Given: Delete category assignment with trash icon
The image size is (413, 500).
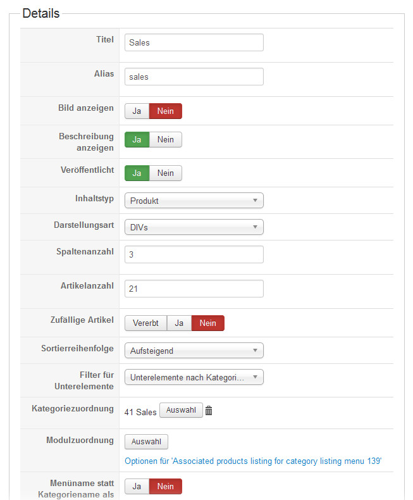Looking at the screenshot, I should point(209,411).
